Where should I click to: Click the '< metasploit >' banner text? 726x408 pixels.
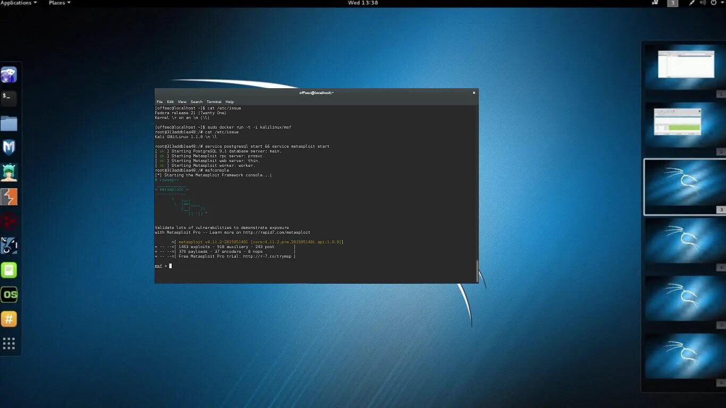172,189
